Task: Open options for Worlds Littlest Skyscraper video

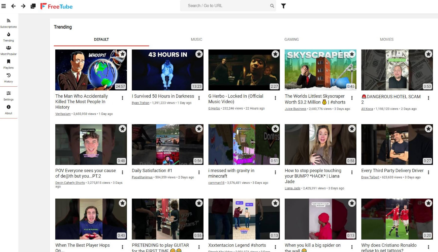Action: [x=352, y=98]
